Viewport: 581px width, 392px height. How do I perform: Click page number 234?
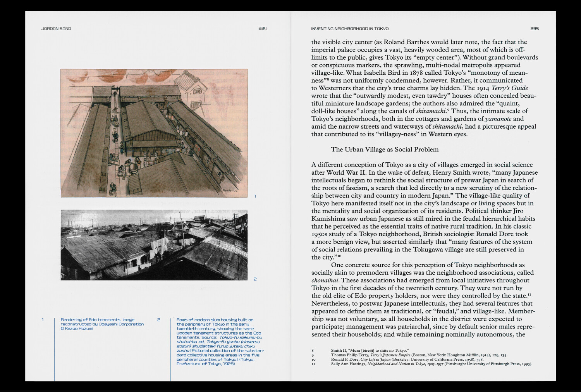[x=263, y=29]
